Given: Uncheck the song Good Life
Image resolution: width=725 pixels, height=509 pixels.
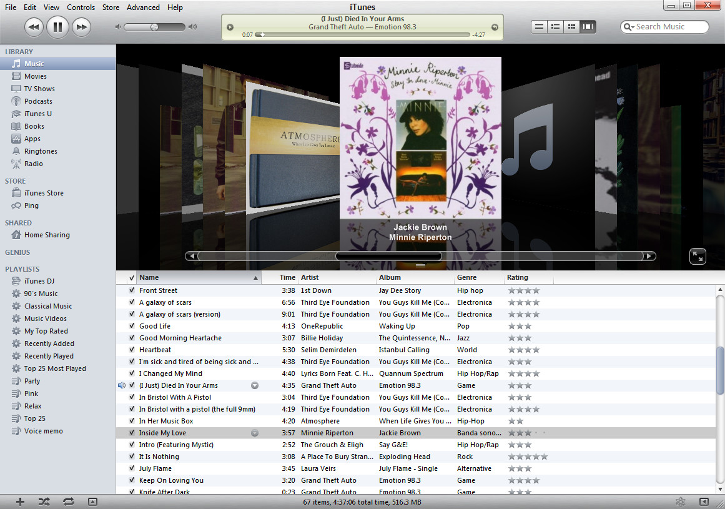Looking at the screenshot, I should (x=133, y=325).
